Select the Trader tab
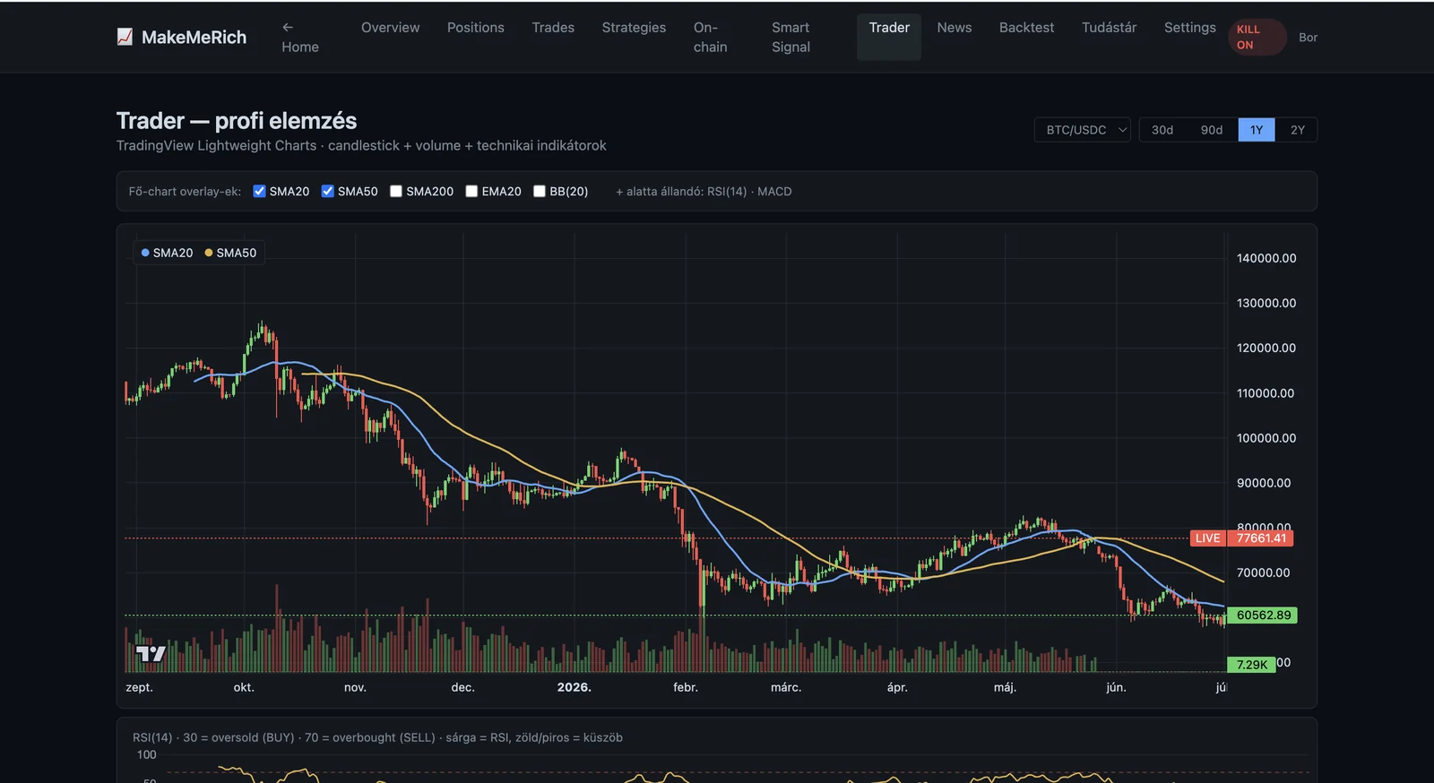The image size is (1434, 783). click(889, 37)
